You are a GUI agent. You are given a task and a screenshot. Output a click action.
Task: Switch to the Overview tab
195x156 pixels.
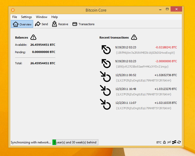point(22,24)
